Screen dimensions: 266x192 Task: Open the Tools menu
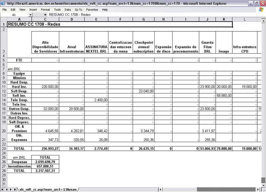[57, 10]
